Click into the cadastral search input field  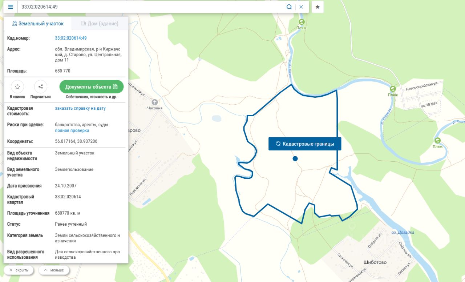click(x=151, y=7)
